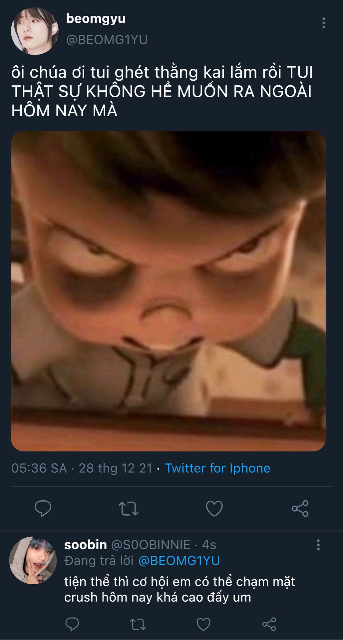Tap the soobin display name
343x640 pixels.
[x=85, y=545]
